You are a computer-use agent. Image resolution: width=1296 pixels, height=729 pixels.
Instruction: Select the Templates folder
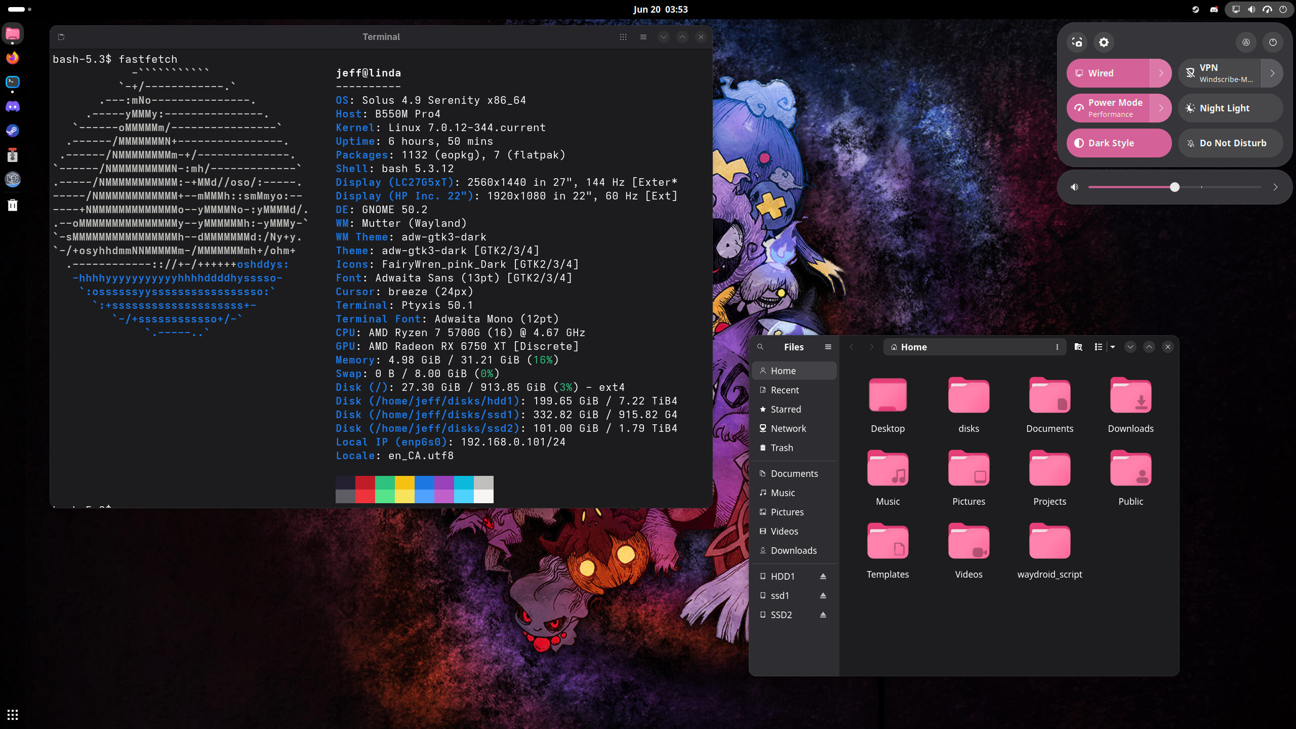(x=887, y=551)
